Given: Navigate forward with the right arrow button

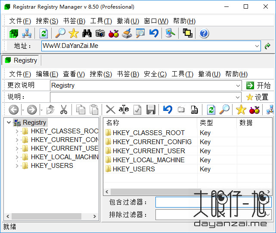Looking at the screenshot, I should point(32,110).
